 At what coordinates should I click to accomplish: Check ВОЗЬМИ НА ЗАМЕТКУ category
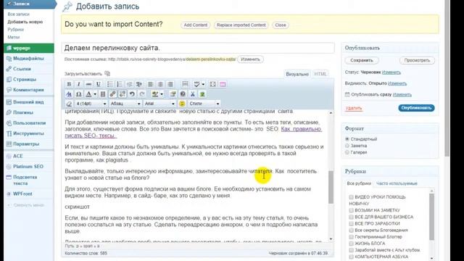click(x=351, y=210)
